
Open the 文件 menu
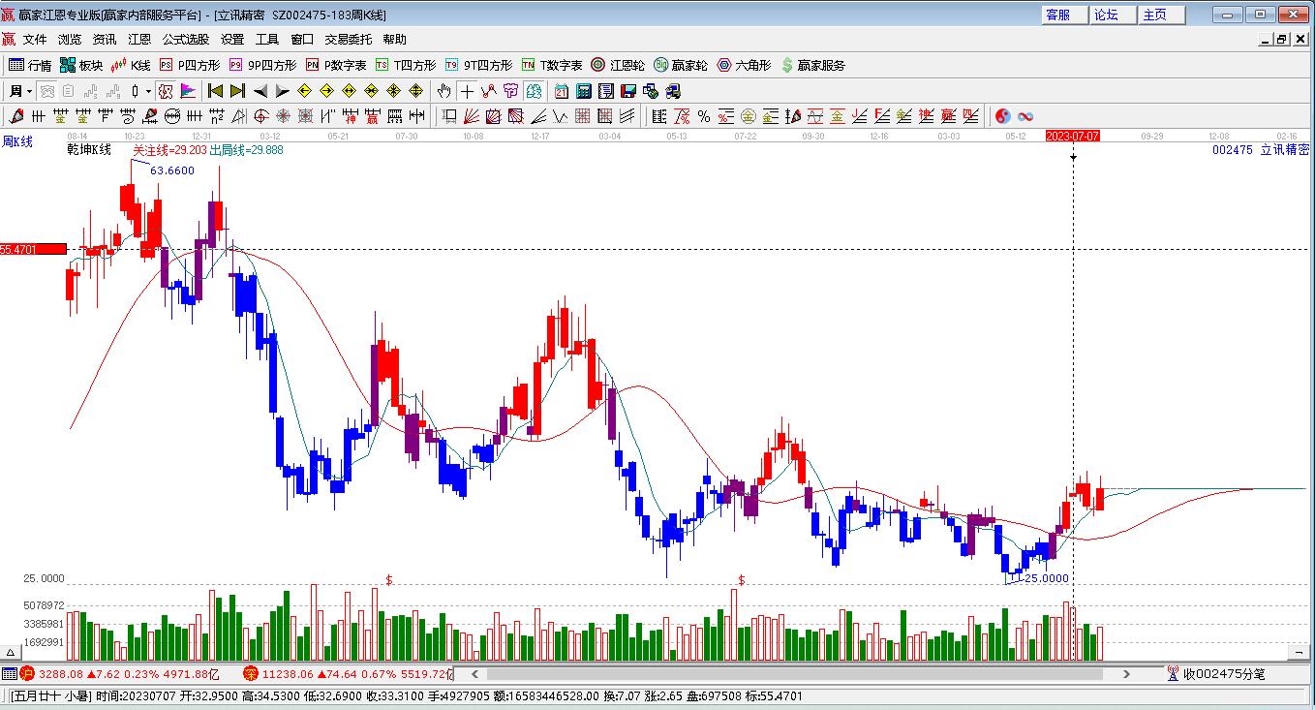(x=35, y=40)
